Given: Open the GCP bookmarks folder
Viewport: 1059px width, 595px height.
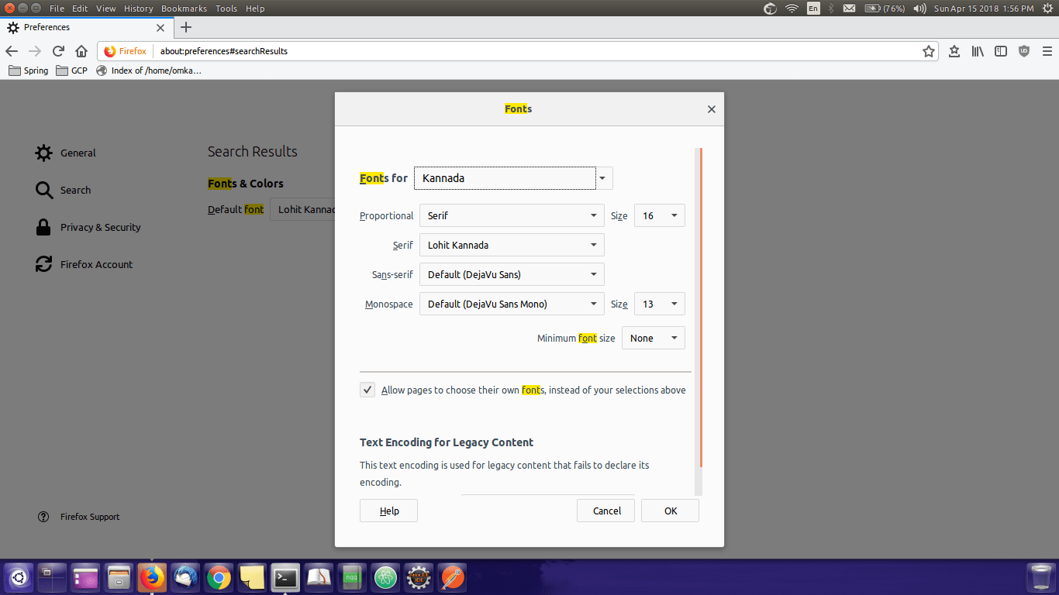Looking at the screenshot, I should [x=72, y=71].
